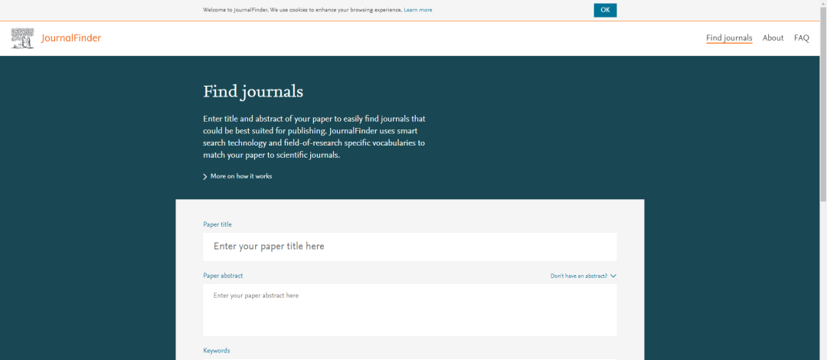Screen dimensions: 827x360
Task: Click the cookie notice welcome text
Action: [x=302, y=10]
